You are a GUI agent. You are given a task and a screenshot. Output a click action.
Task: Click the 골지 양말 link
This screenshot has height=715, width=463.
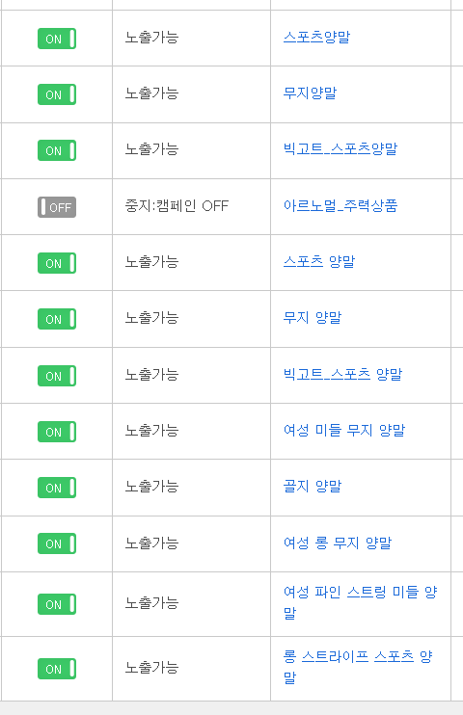point(313,486)
